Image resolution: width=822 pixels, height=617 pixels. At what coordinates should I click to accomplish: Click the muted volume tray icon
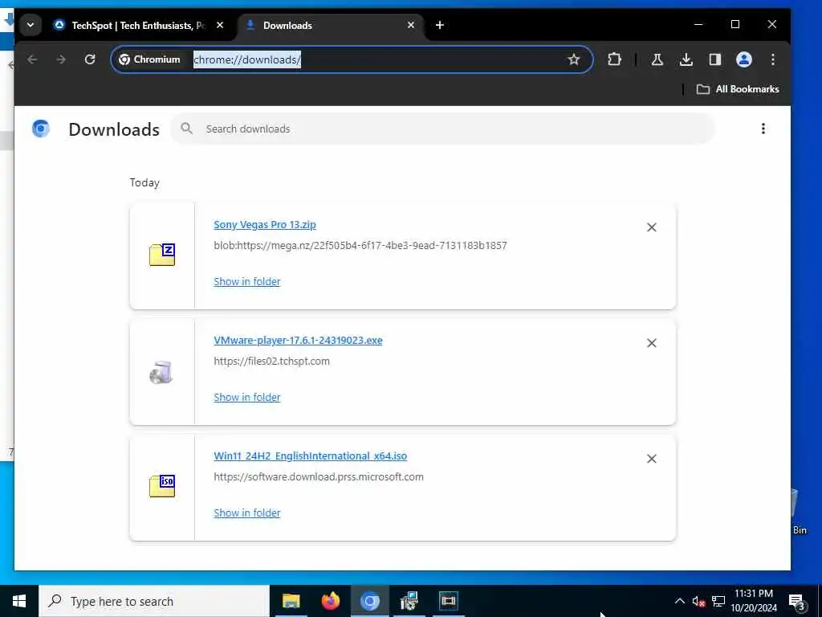(x=698, y=601)
